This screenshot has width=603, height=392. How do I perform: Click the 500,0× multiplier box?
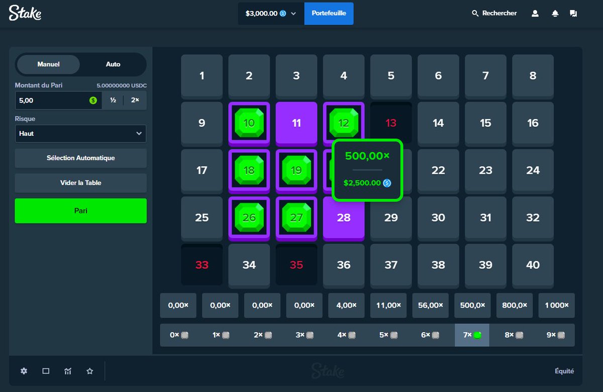472,305
